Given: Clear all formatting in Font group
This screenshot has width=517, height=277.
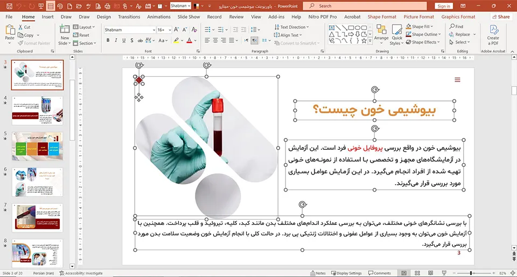Looking at the screenshot, I should (x=194, y=30).
